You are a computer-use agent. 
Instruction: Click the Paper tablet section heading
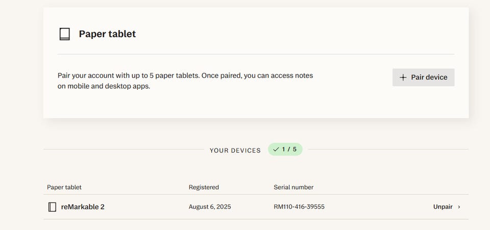point(107,34)
